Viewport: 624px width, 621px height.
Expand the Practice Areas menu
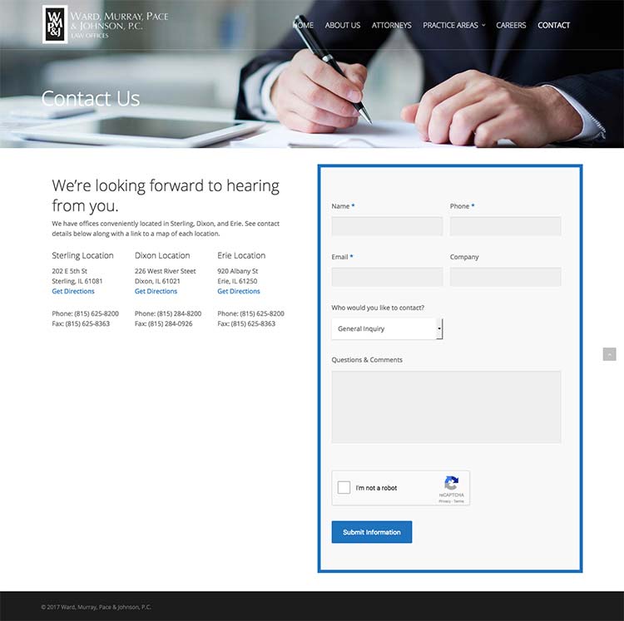(x=453, y=25)
